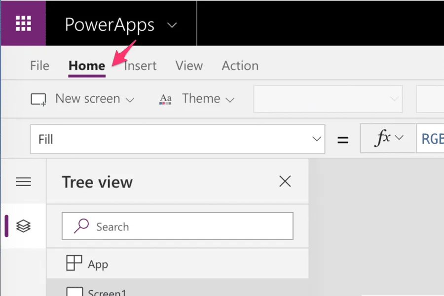Toggle the hamburger menu in left sidebar

23,182
